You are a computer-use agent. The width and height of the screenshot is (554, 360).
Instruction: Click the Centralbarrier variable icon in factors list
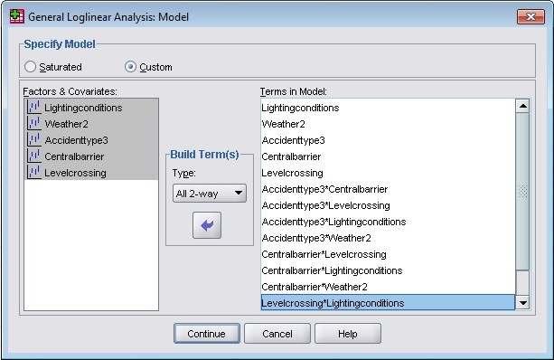(x=34, y=156)
